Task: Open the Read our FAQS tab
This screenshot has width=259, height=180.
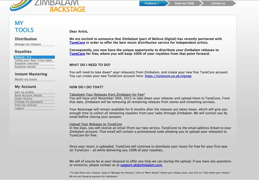Action: tap(184, 3)
